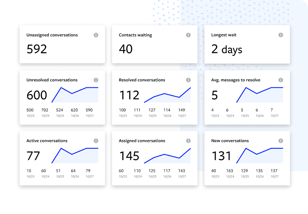Select 10/24 value 163 in New conversations
308x214 pixels.
coord(229,171)
